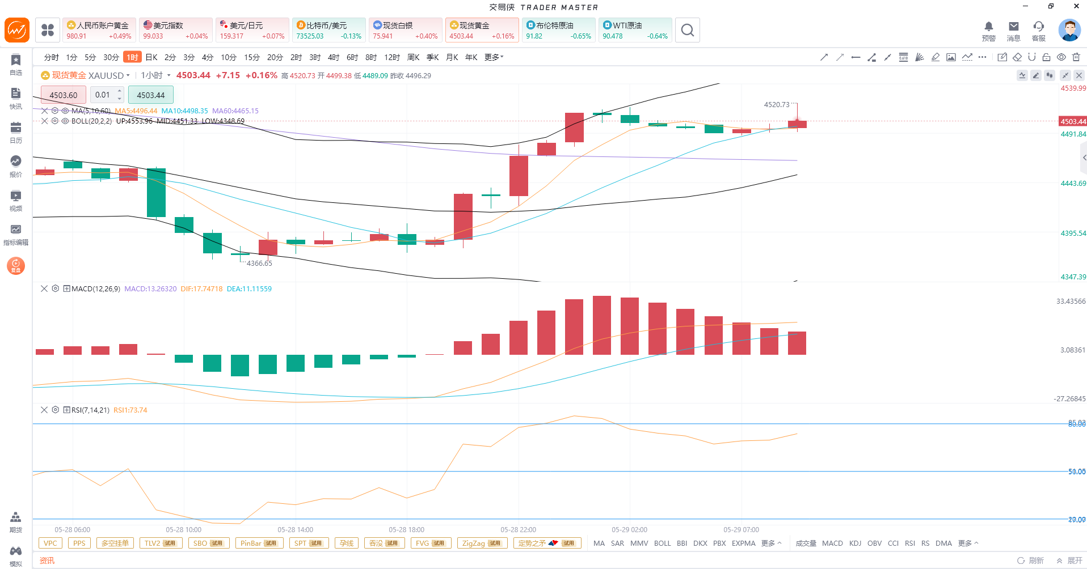Click the alerts bell icon (预警)
Screen dimensions: 1087x569
coord(989,31)
